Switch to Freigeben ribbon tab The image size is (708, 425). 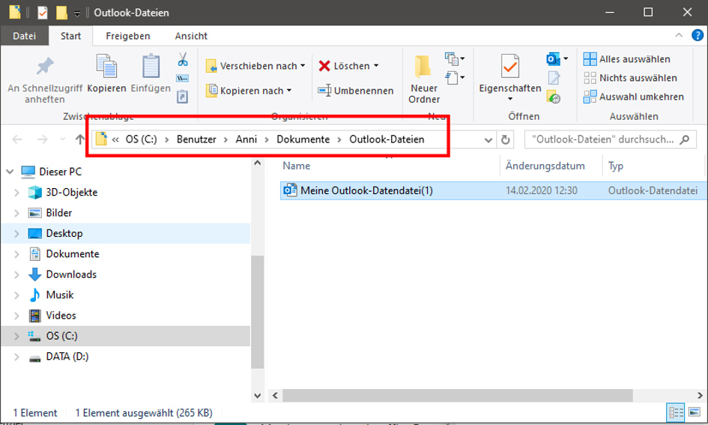click(x=128, y=36)
